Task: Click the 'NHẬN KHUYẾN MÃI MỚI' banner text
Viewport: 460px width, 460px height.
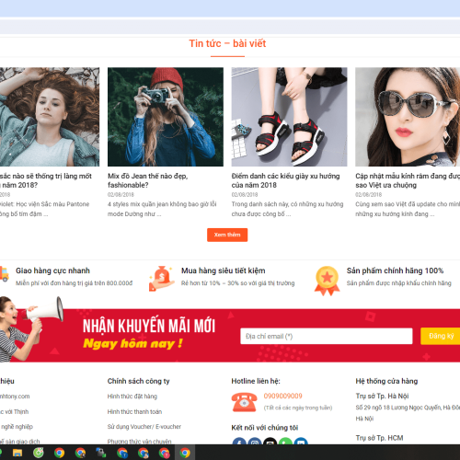Action: coord(149,326)
